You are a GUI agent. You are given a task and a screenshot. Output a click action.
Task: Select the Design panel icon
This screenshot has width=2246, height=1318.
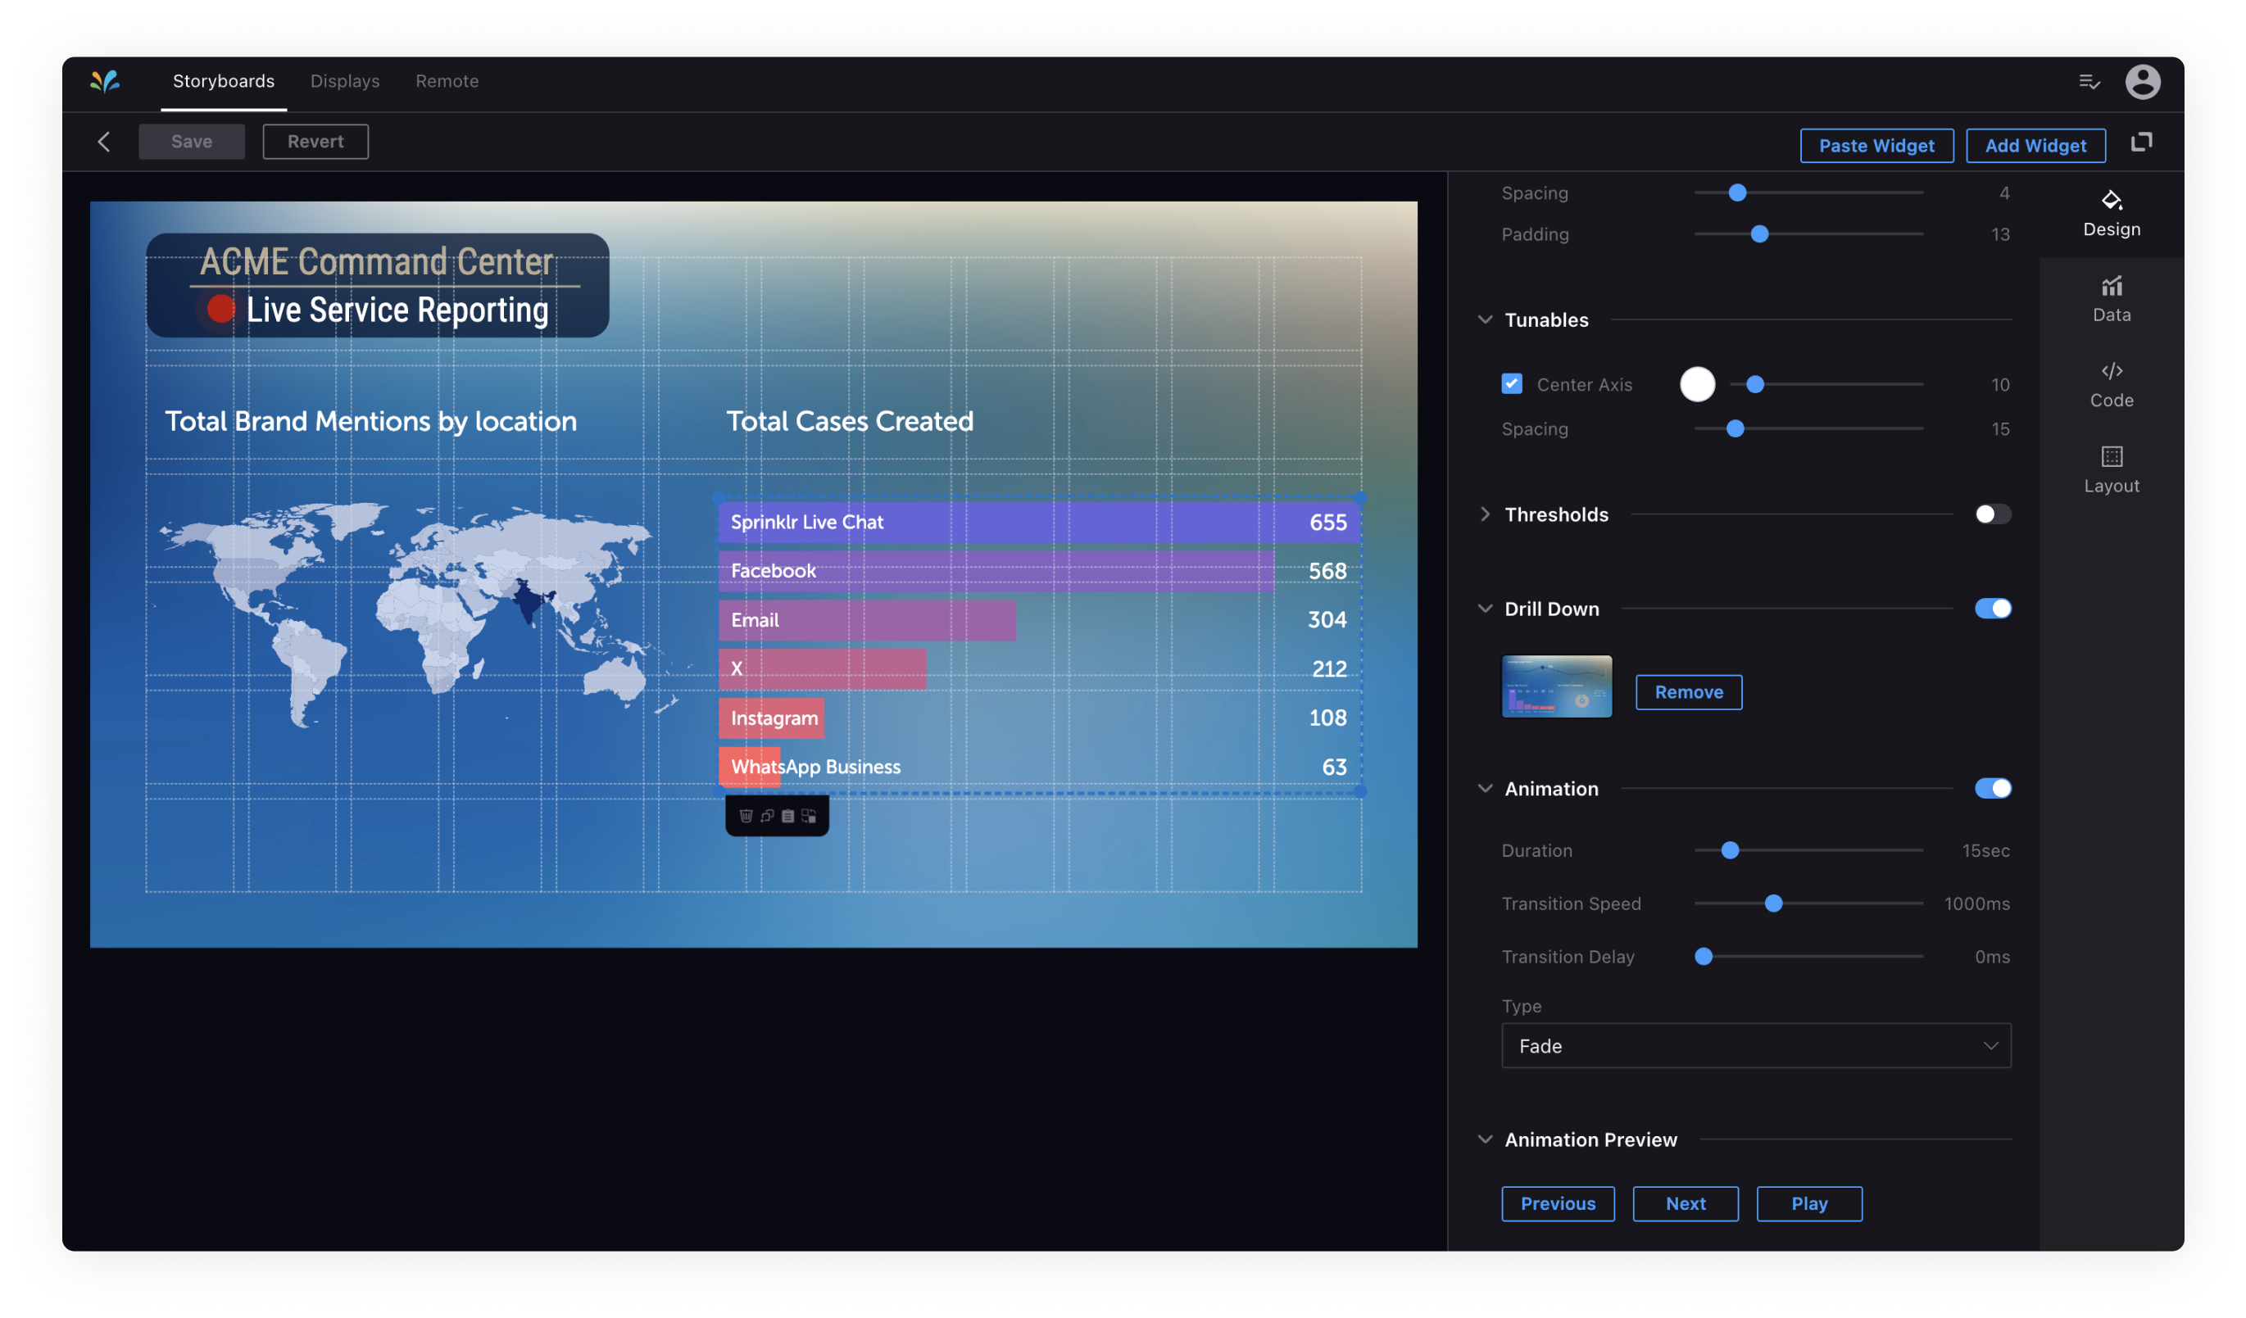[2112, 212]
